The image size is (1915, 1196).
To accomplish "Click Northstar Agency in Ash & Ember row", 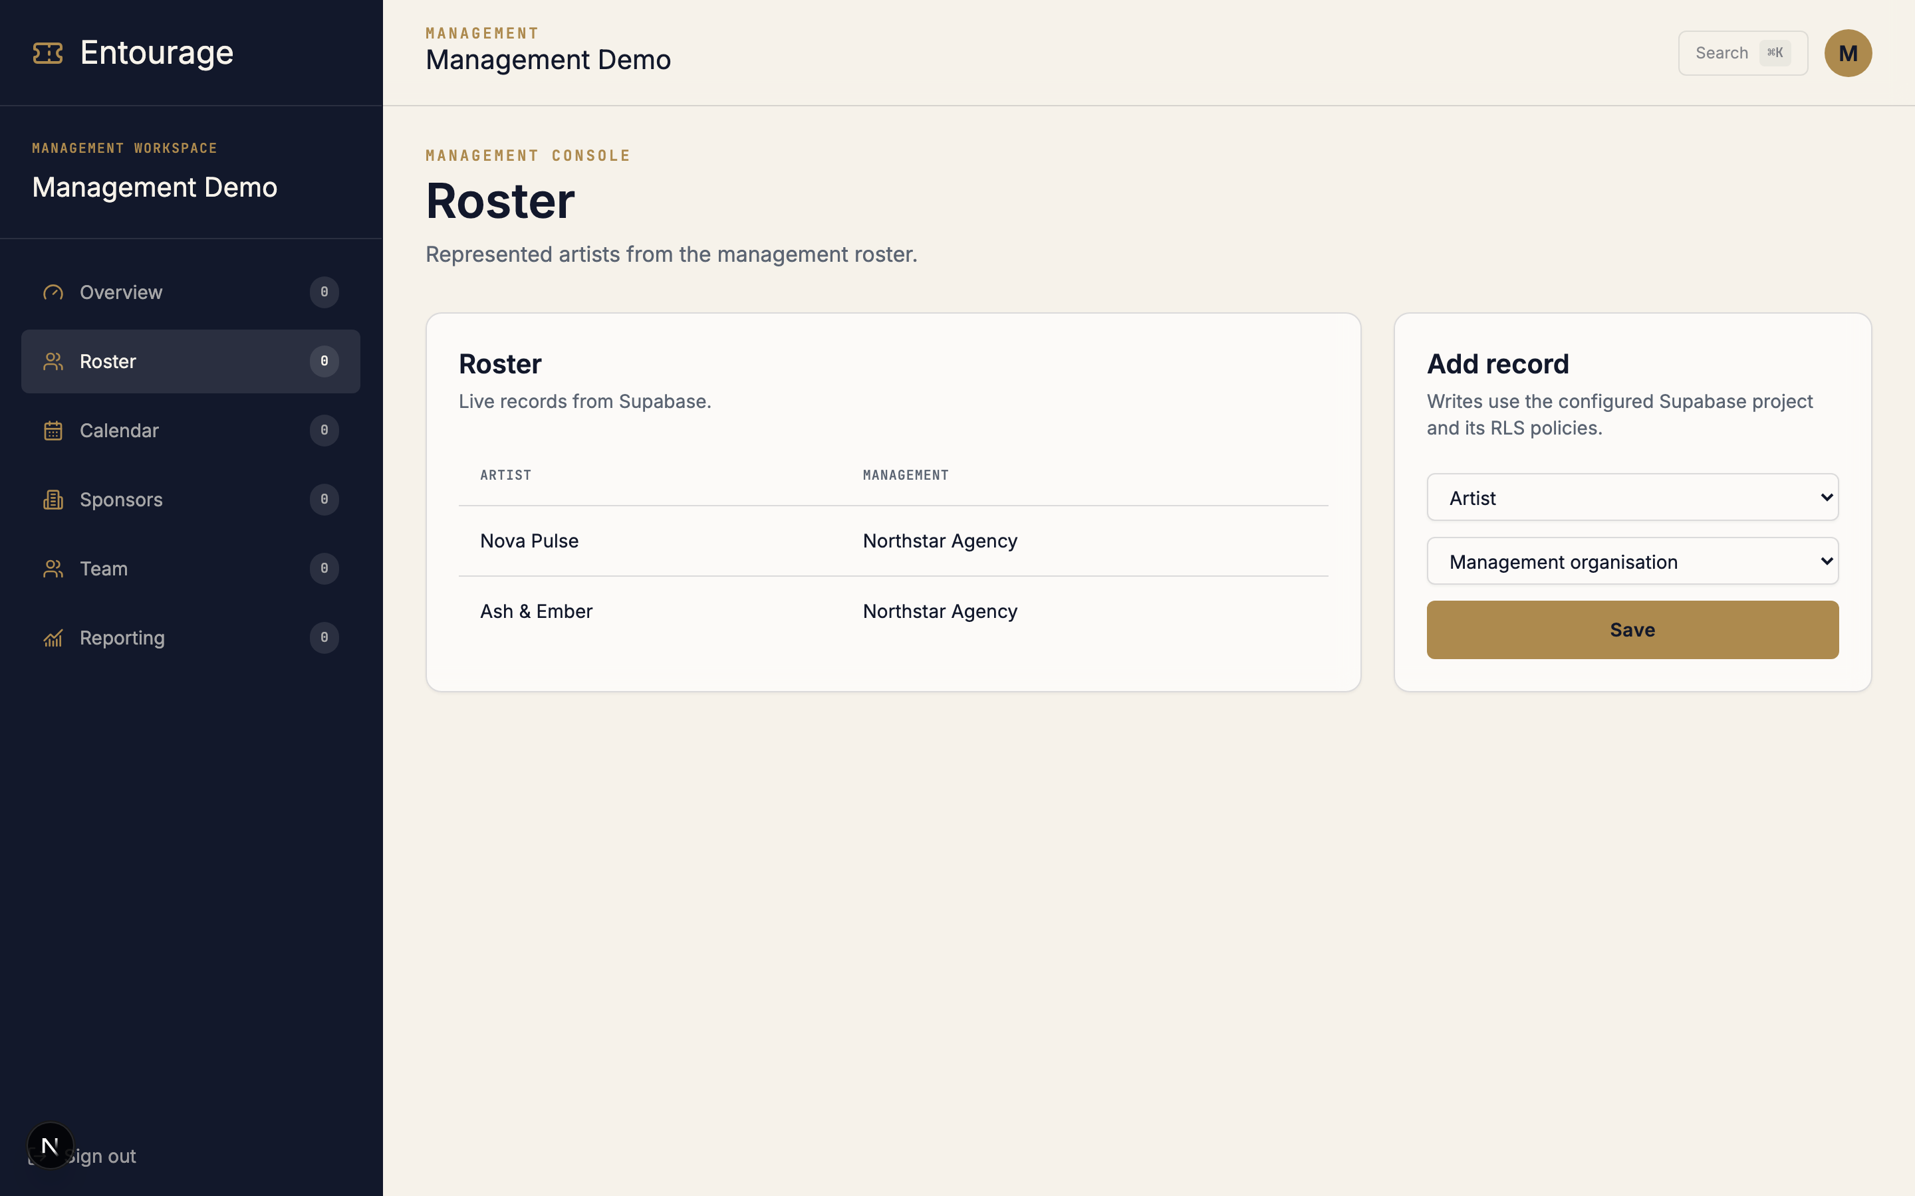I will click(940, 611).
